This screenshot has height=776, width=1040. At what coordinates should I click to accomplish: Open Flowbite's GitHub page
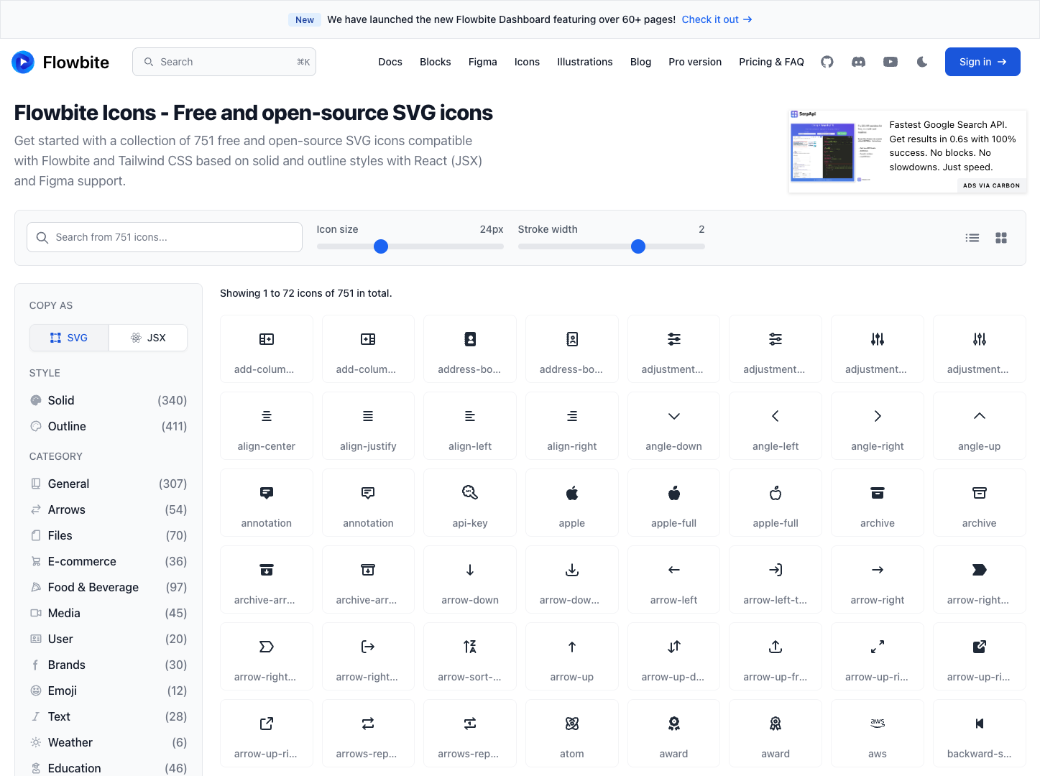(827, 62)
